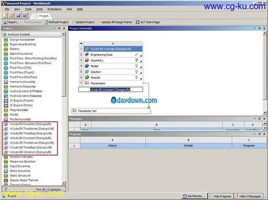Click the Parameter Set bar icon

[74, 111]
